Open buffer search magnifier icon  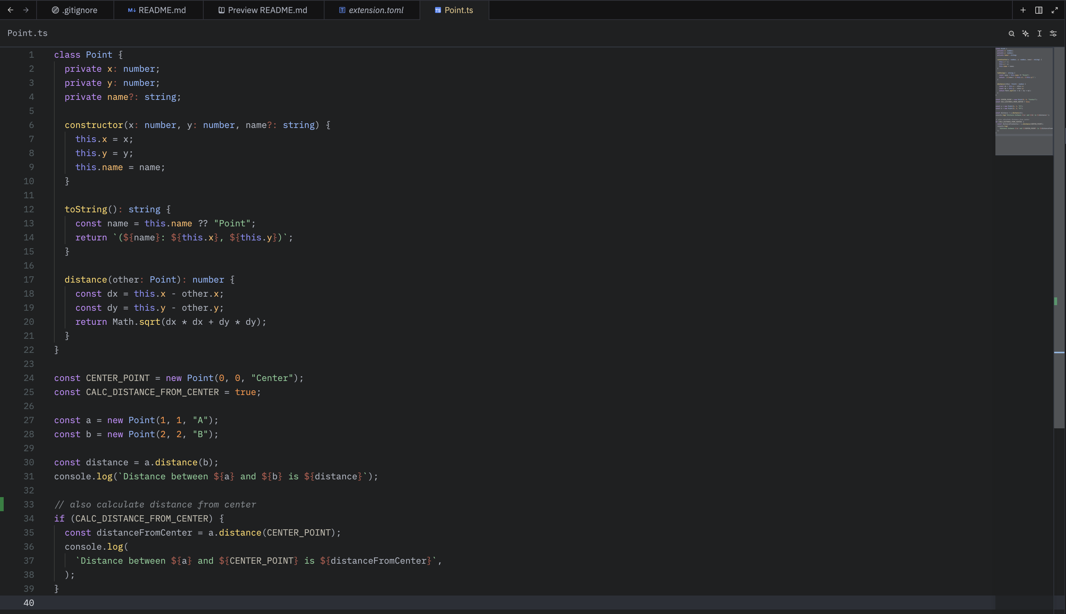point(1011,33)
